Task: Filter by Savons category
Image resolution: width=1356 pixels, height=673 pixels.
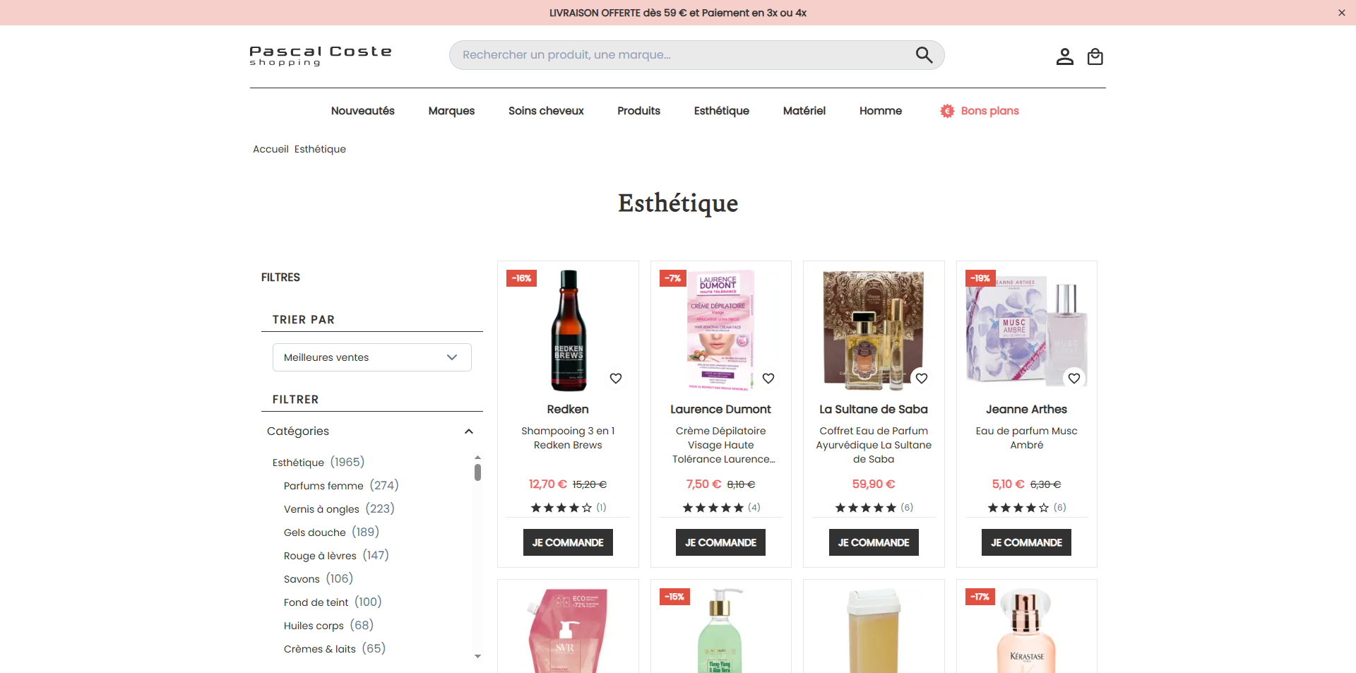Action: pos(319,578)
